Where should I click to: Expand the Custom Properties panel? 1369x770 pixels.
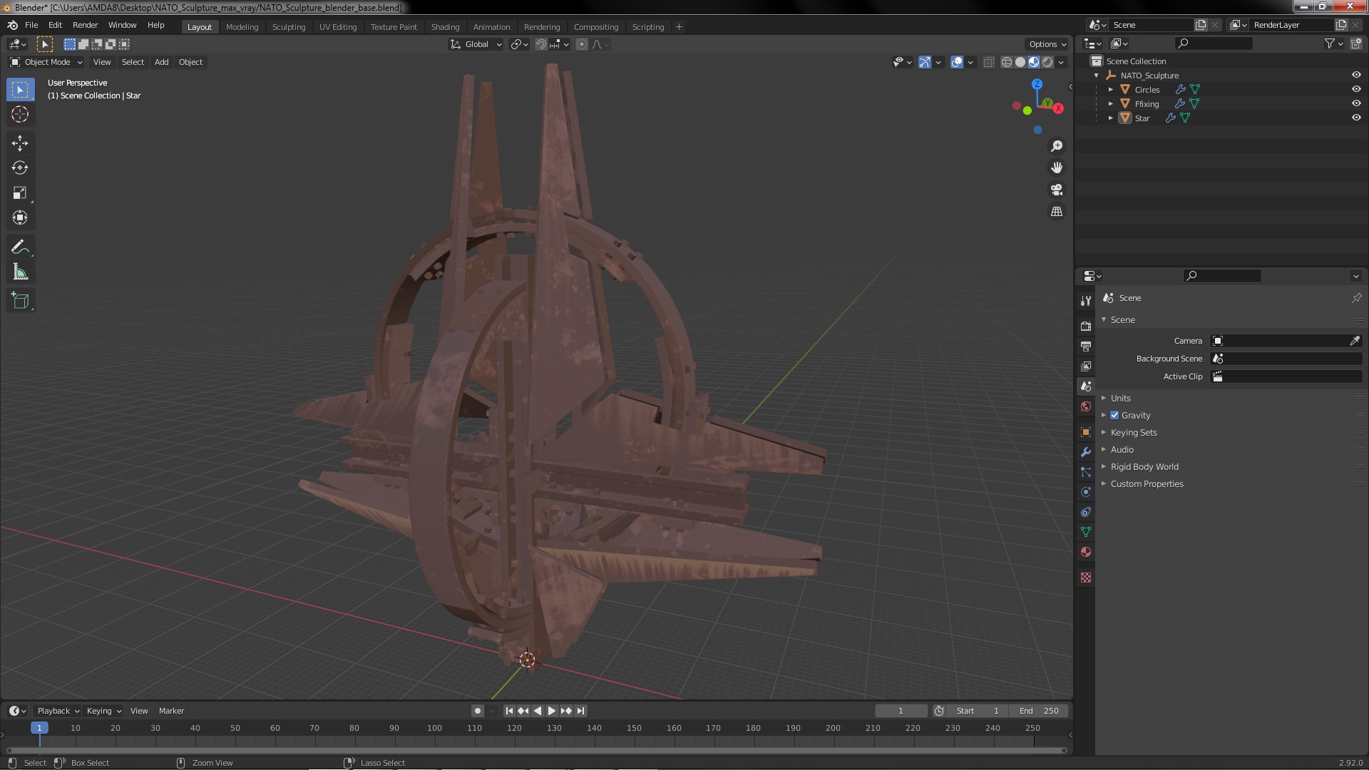pos(1147,483)
